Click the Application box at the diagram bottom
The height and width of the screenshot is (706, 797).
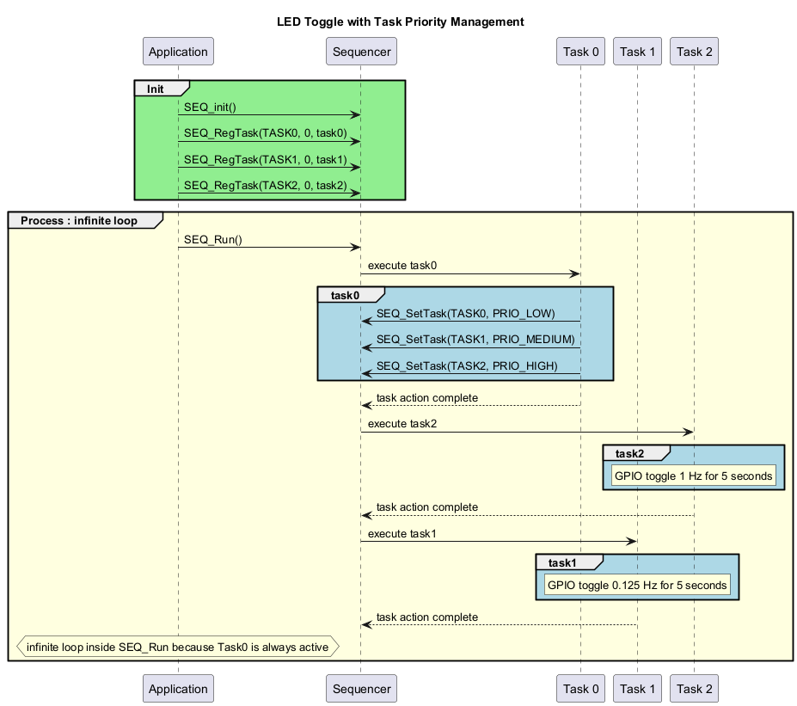pos(178,688)
